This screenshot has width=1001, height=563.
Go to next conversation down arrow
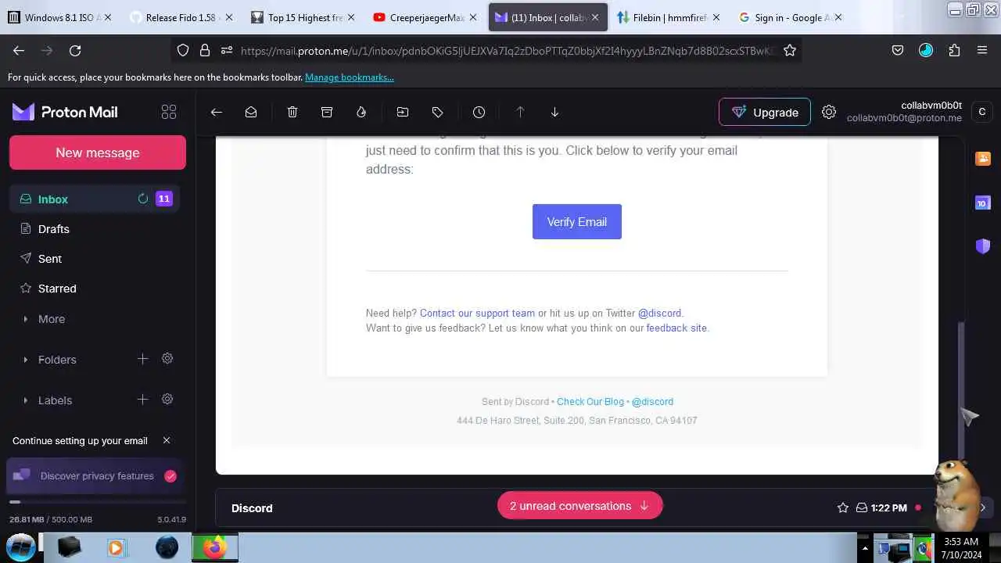[x=554, y=112]
